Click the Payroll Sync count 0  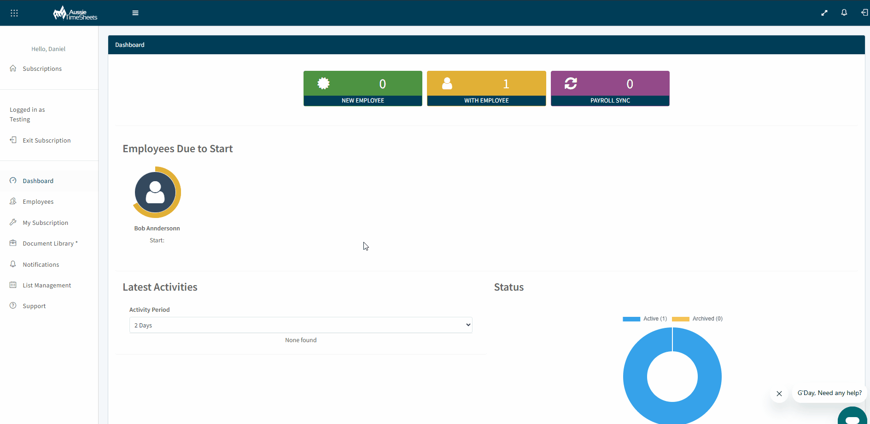630,84
